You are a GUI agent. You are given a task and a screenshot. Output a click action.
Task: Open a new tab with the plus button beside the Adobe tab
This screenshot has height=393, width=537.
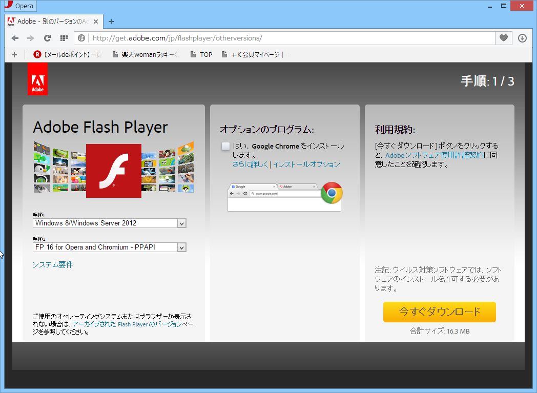point(111,22)
